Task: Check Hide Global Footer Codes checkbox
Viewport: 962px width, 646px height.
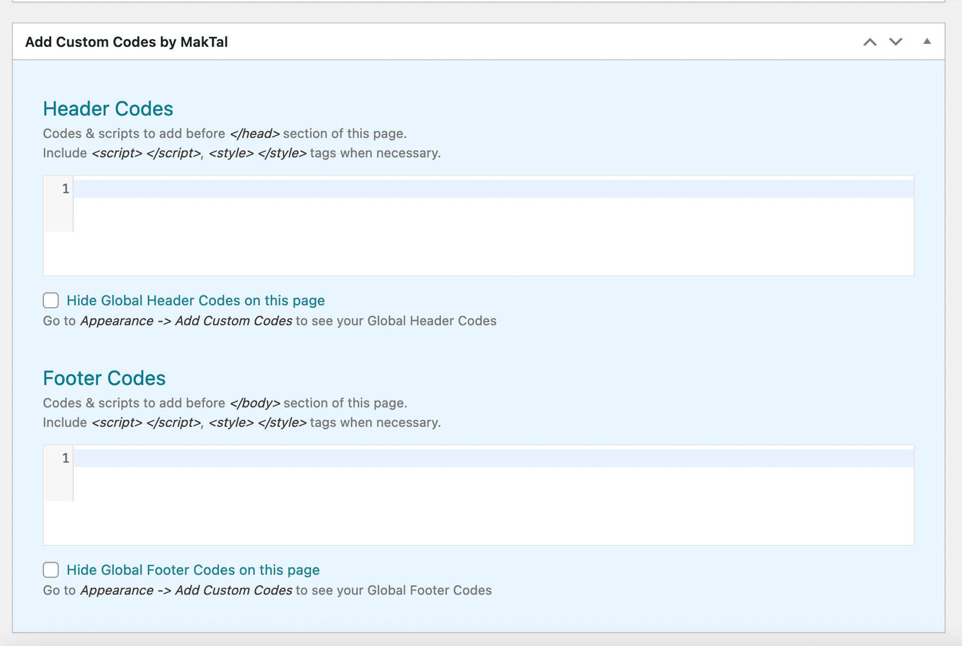Action: [x=51, y=570]
